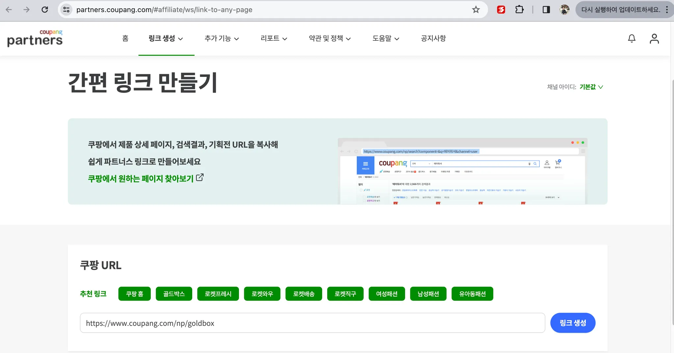Open the 채널 아이디 기본값 dropdown

[x=591, y=87]
